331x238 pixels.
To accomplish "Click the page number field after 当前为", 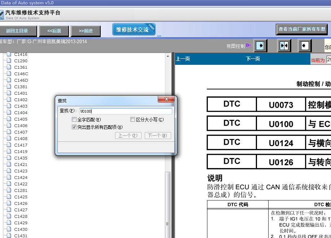I will (x=329, y=60).
